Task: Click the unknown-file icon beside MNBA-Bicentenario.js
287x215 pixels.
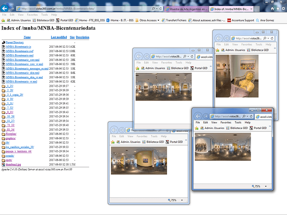Action: click(3, 47)
